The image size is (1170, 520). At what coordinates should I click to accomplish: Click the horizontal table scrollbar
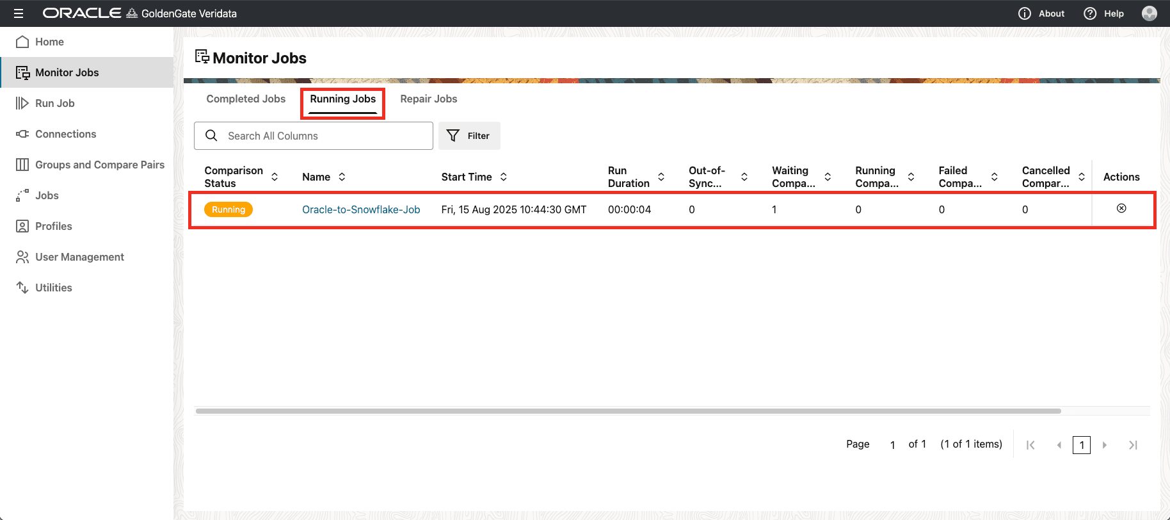click(628, 411)
